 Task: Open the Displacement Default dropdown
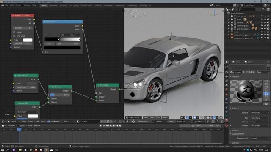click(260, 138)
